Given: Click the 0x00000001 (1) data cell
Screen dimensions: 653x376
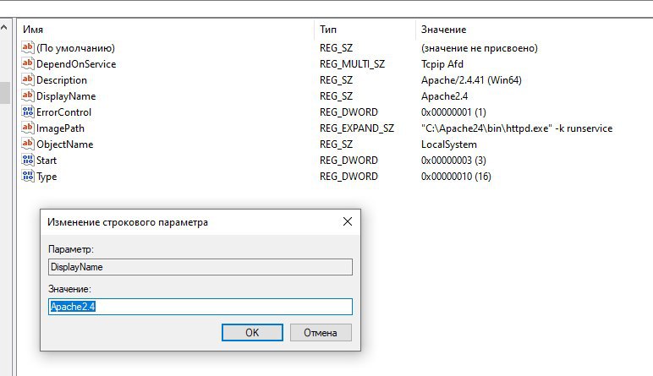Looking at the screenshot, I should tap(453, 112).
